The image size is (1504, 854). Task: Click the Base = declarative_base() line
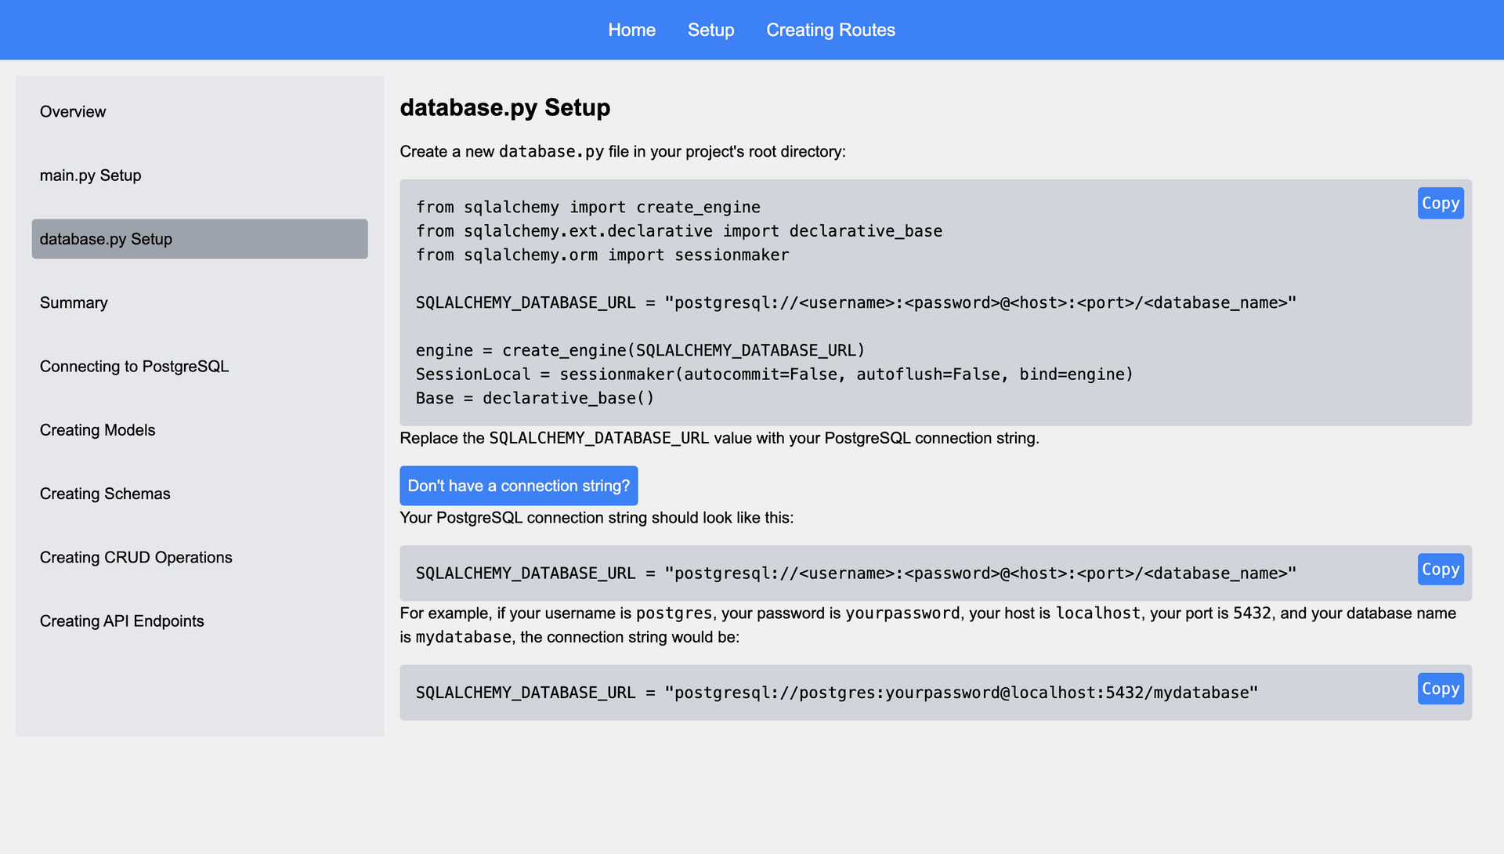535,398
